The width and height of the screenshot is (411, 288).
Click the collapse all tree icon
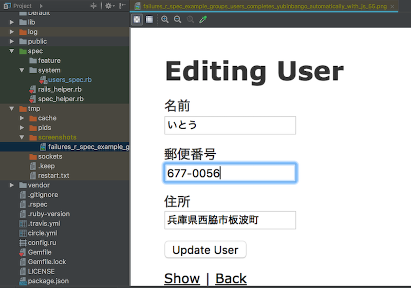pyautogui.click(x=94, y=6)
